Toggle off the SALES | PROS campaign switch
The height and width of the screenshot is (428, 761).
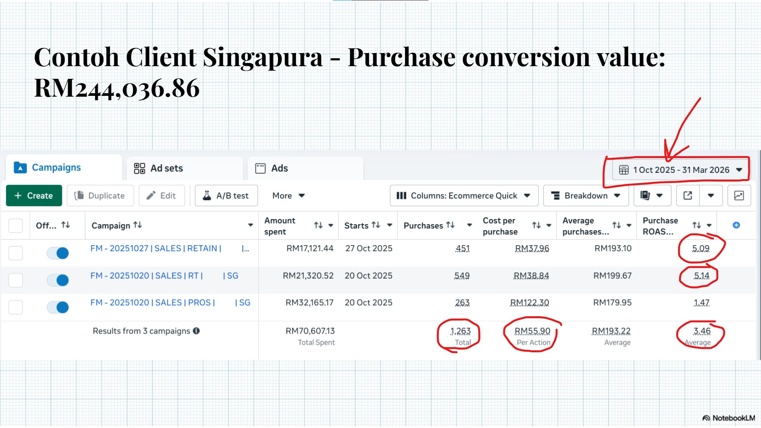(58, 307)
